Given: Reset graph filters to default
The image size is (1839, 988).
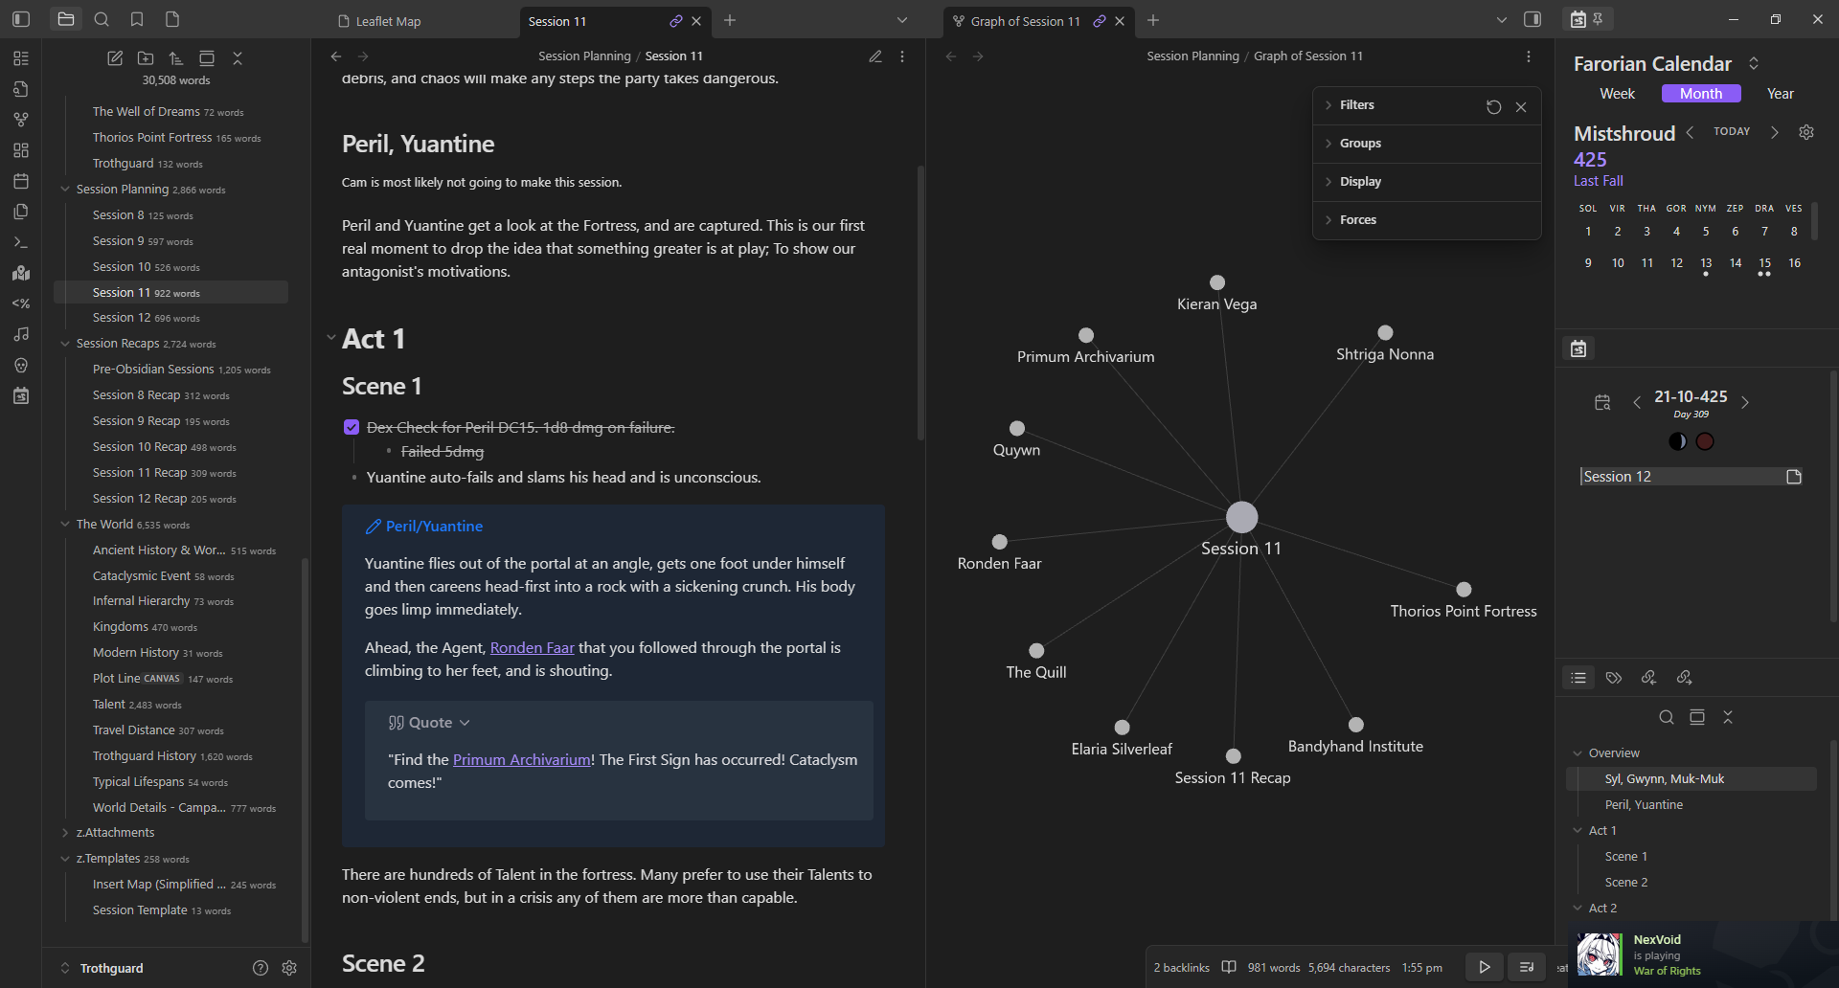Looking at the screenshot, I should point(1493,106).
